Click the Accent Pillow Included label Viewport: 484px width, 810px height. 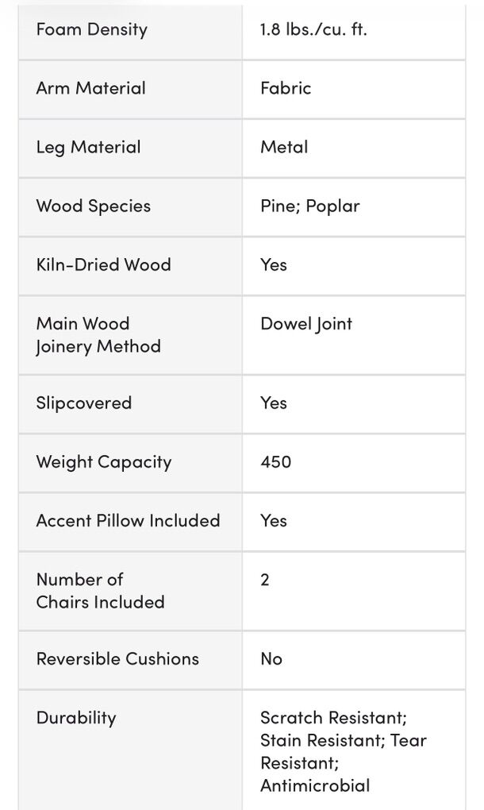129,520
